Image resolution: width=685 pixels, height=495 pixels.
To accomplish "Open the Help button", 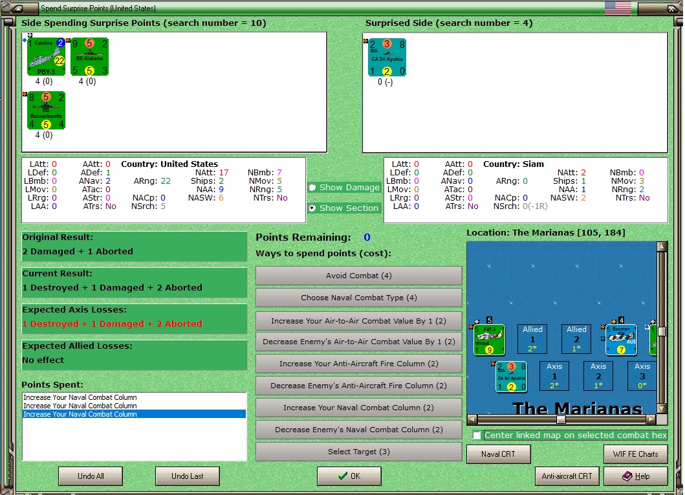I will pos(636,476).
